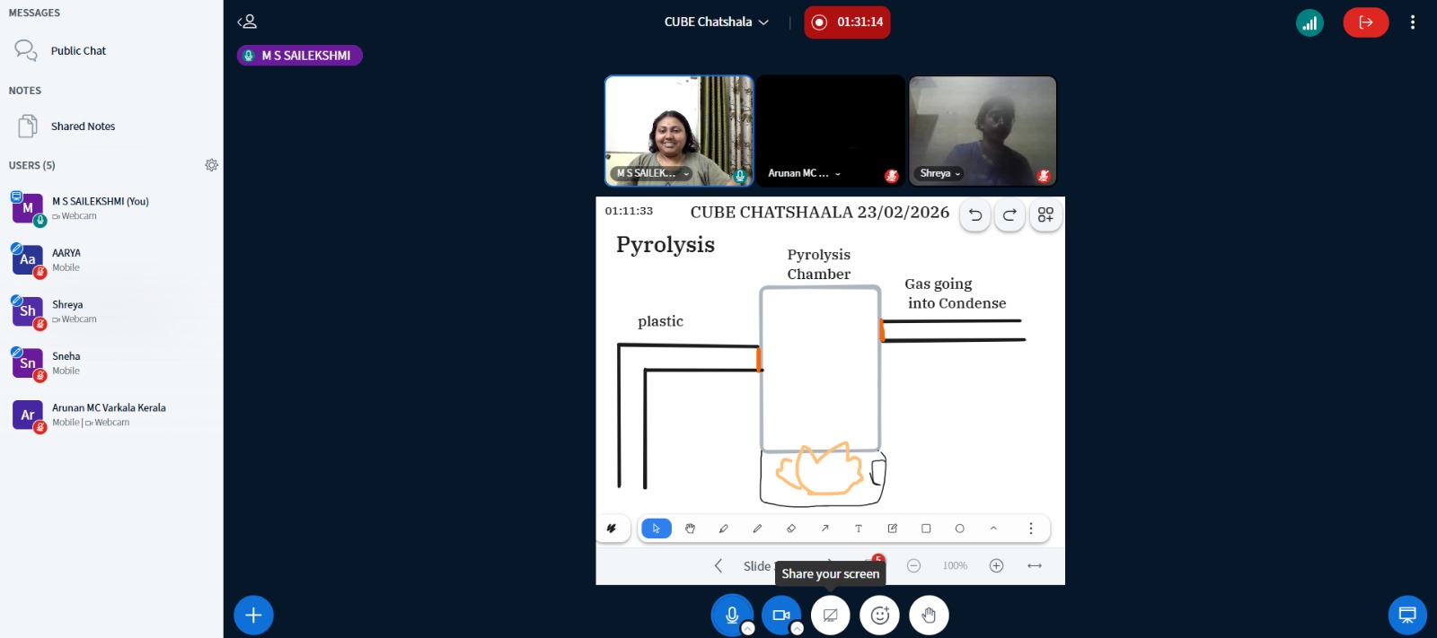Pick the hand pan tool in whiteboard toolbar

pyautogui.click(x=690, y=529)
